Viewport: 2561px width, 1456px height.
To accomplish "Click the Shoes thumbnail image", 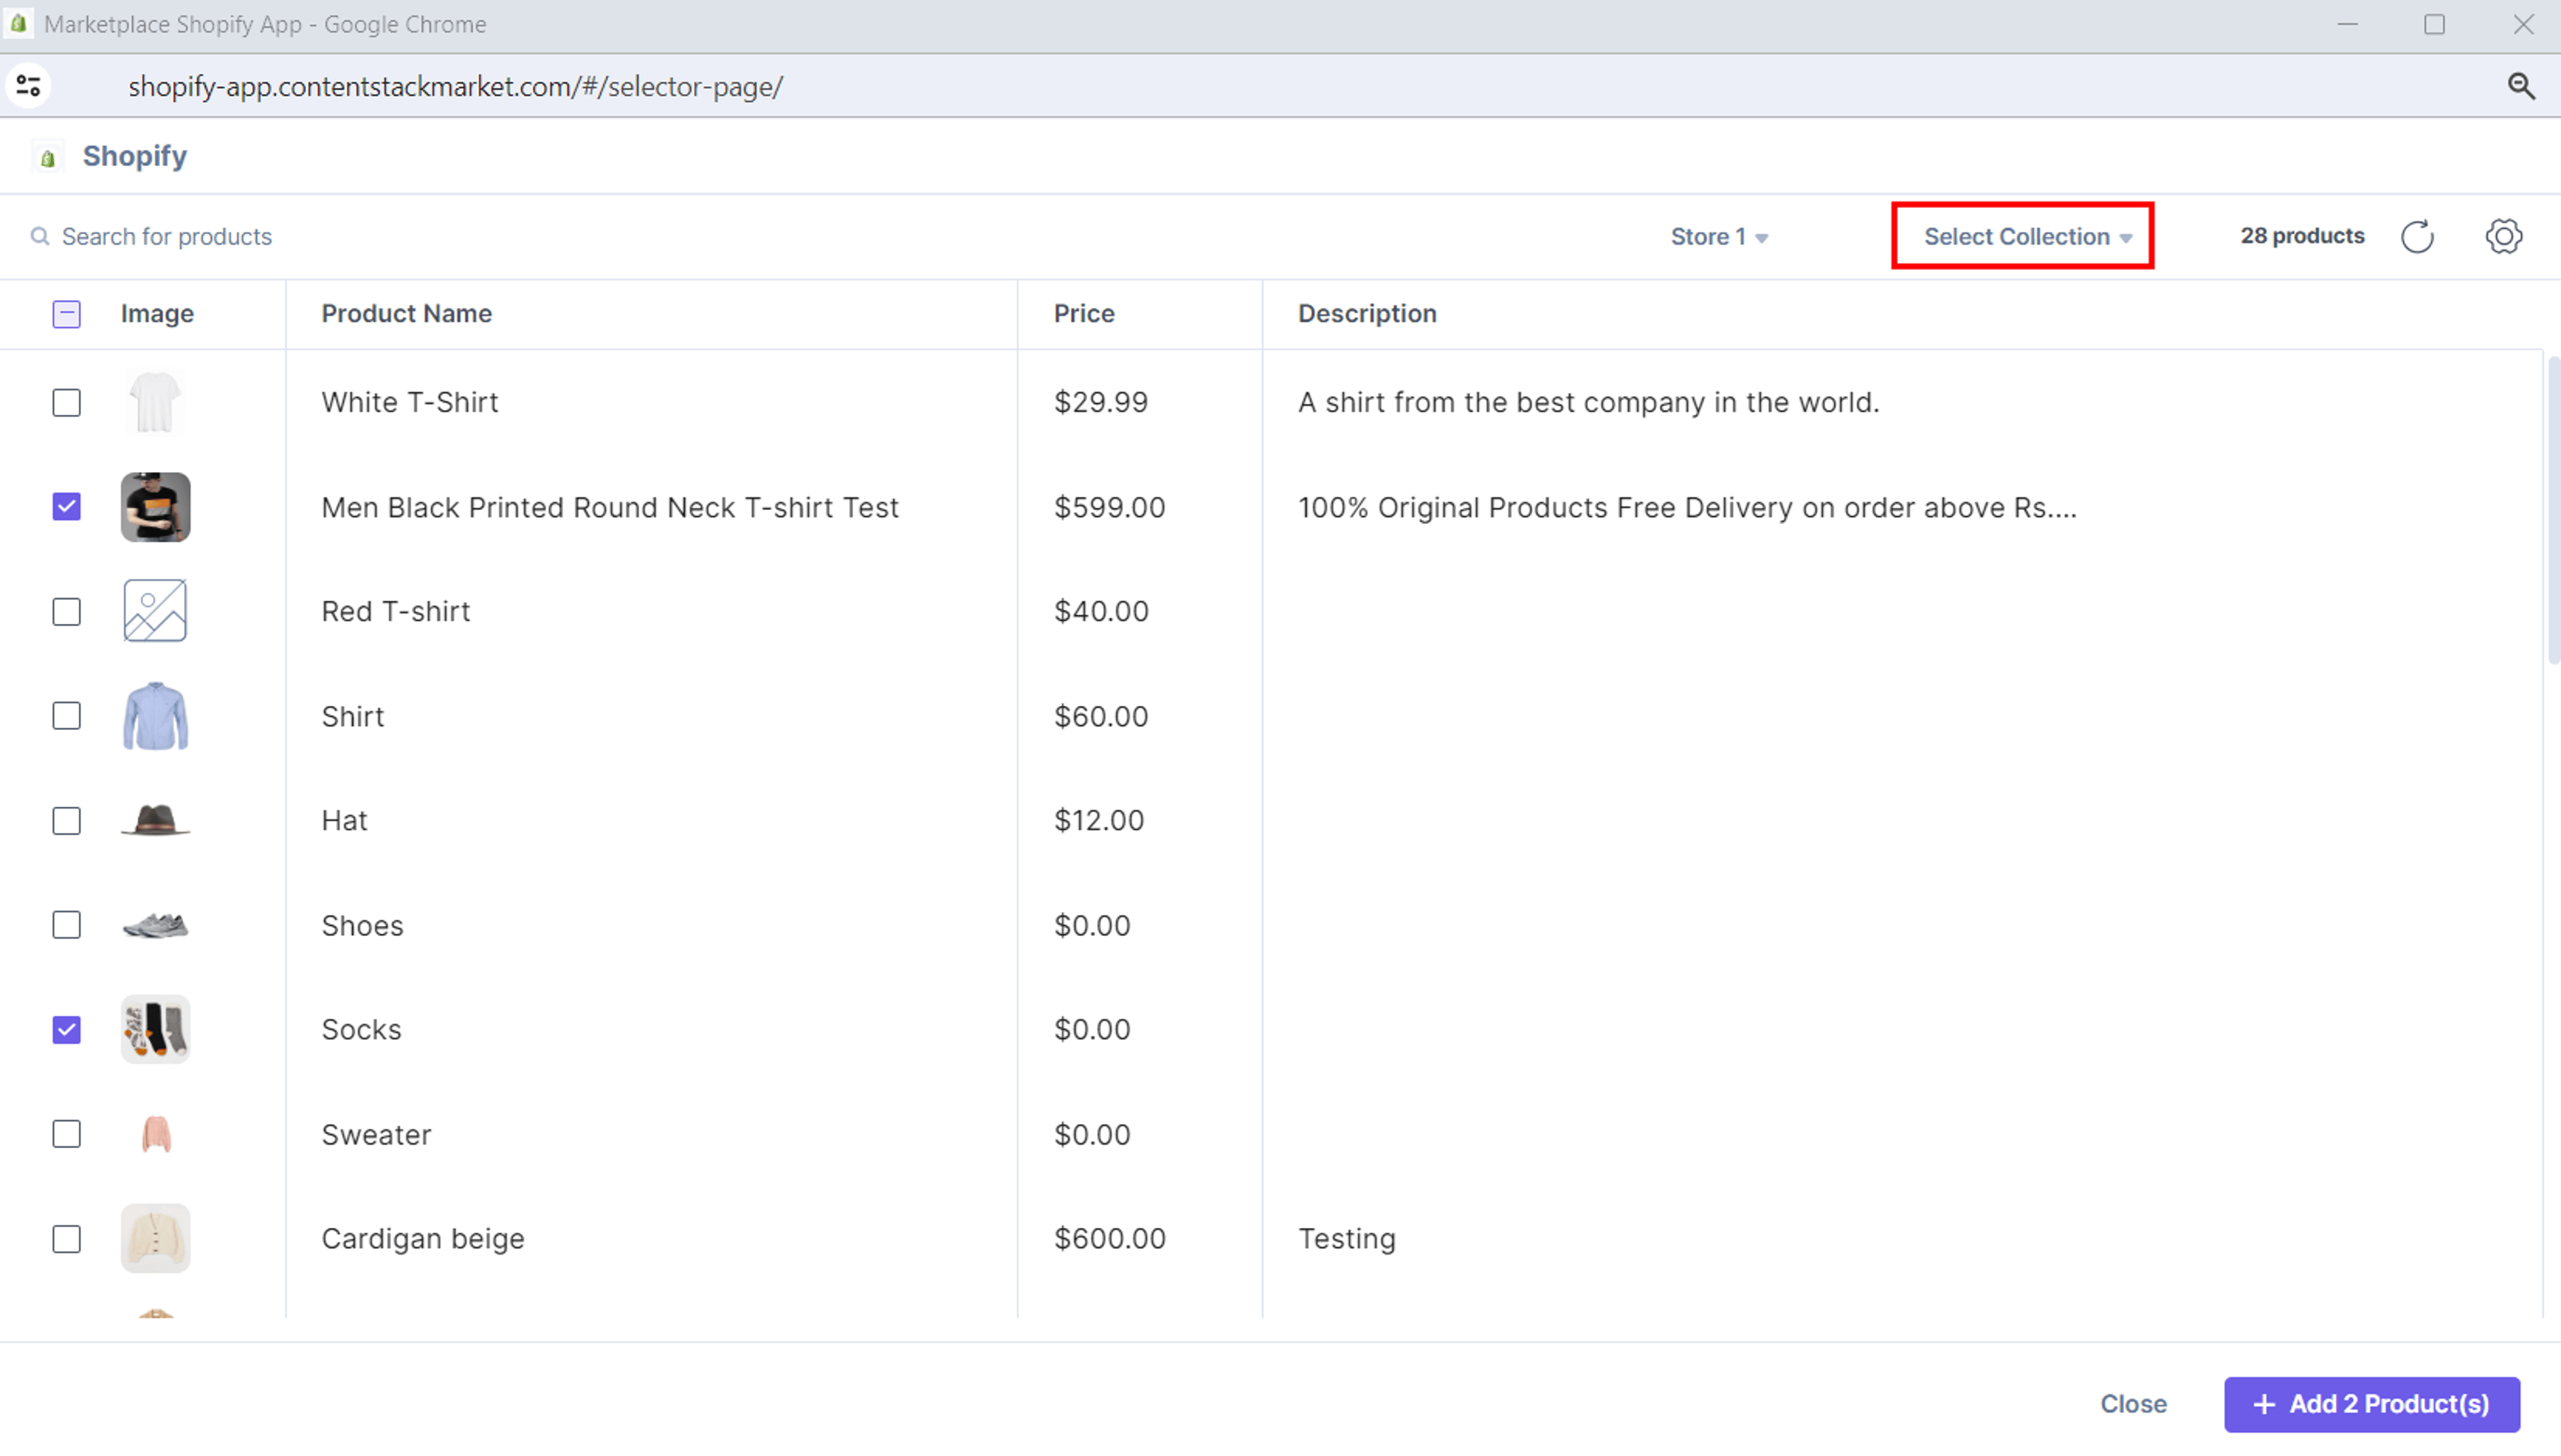I will (155, 925).
